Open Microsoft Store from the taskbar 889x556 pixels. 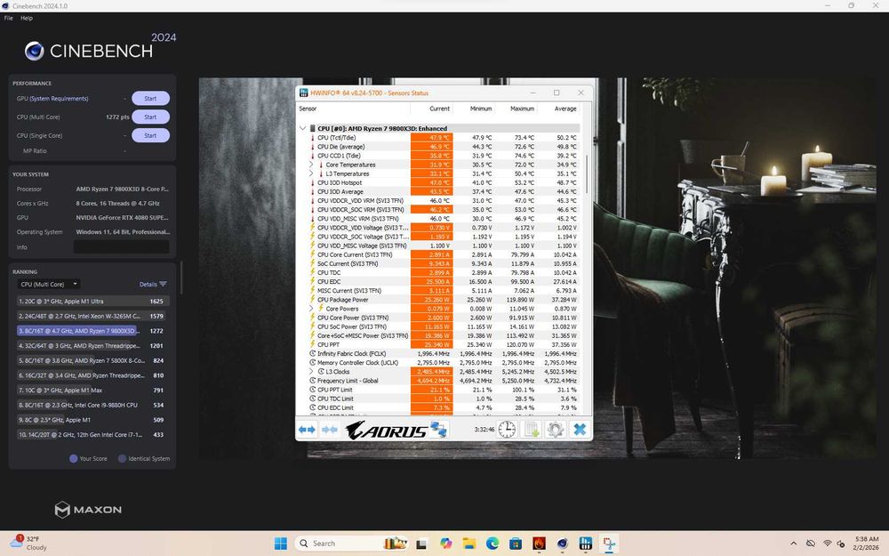click(x=516, y=544)
